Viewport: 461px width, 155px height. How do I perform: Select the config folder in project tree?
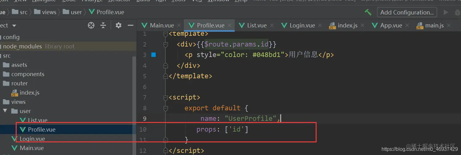(11, 37)
